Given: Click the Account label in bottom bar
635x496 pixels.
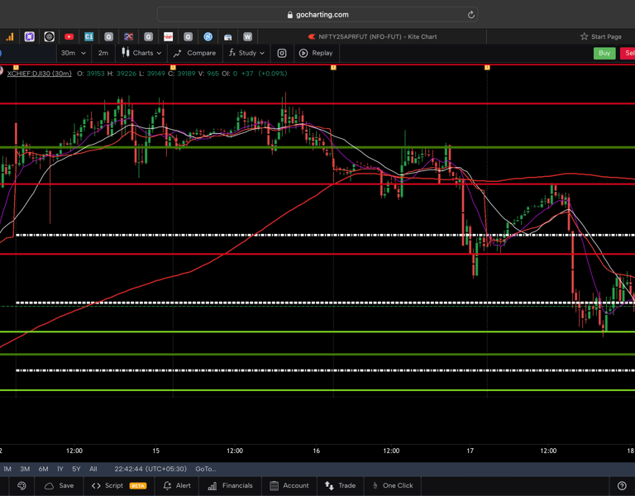Looking at the screenshot, I should coord(296,485).
